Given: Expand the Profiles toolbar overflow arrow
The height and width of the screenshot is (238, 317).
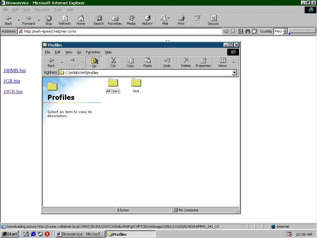Looking at the screenshot, I should coord(233,63).
